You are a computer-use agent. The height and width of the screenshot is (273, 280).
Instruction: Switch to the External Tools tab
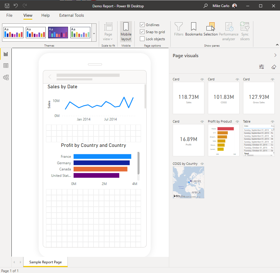(x=72, y=15)
